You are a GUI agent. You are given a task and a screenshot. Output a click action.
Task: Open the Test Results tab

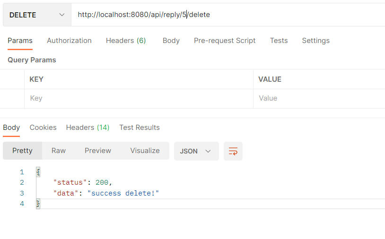coord(140,128)
